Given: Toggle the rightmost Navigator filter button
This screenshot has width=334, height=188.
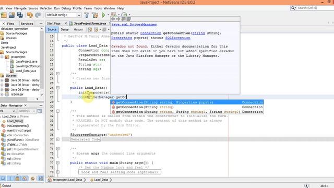Looking at the screenshot, I should tap(41, 179).
